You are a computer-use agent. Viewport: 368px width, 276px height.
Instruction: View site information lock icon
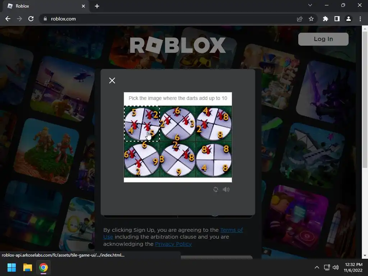click(x=45, y=19)
